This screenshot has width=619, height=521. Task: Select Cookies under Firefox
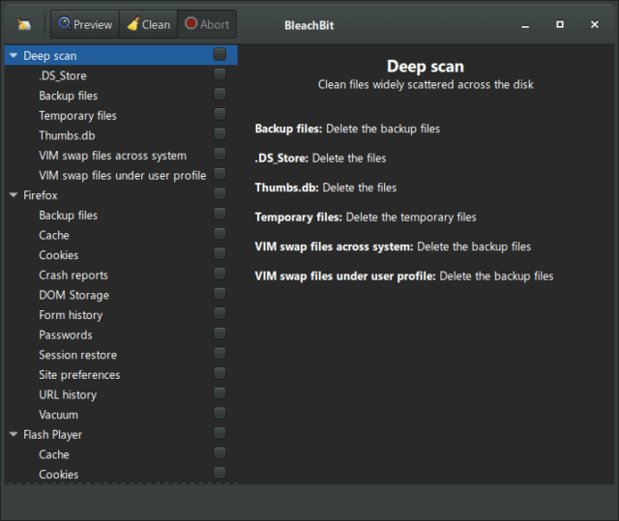tap(121, 255)
